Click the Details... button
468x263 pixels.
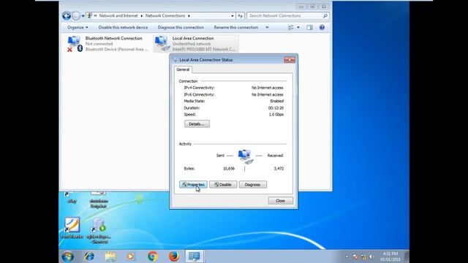pos(197,124)
